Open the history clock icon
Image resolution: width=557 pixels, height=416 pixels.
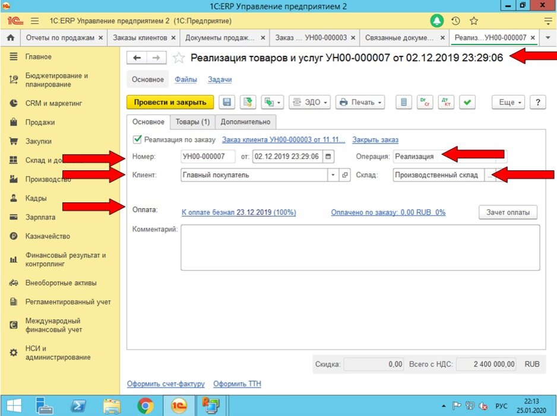click(456, 21)
